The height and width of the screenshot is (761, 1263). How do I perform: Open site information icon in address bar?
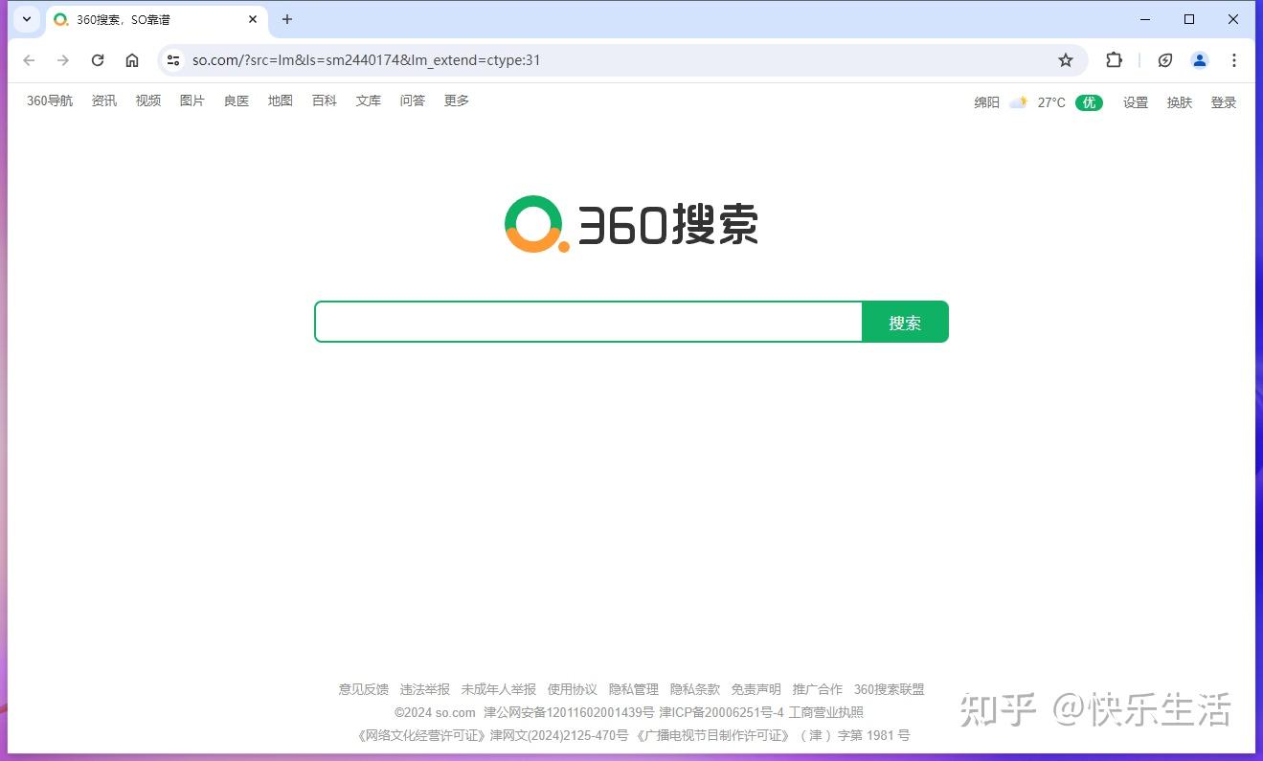173,60
